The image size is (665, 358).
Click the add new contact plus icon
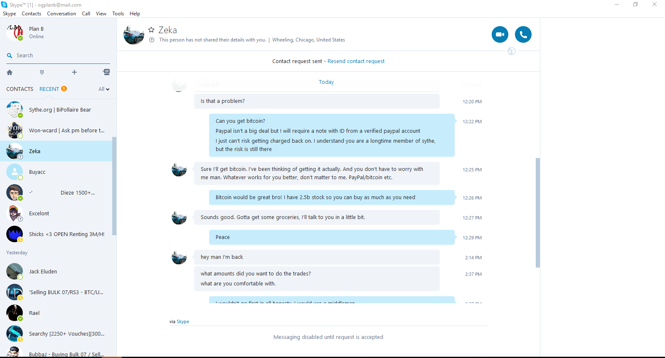click(x=74, y=72)
